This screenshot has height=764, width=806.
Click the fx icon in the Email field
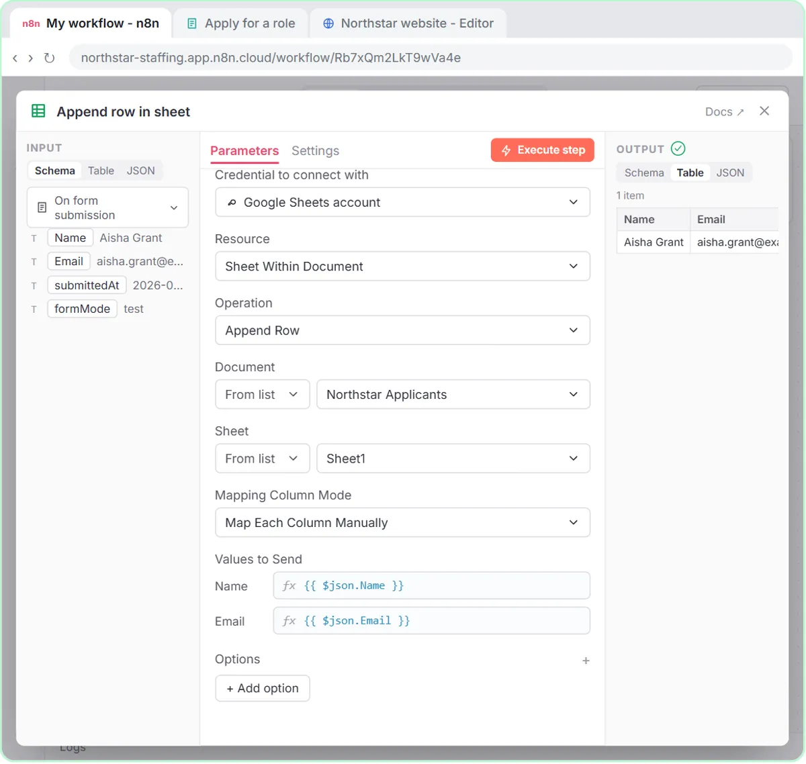pyautogui.click(x=289, y=621)
